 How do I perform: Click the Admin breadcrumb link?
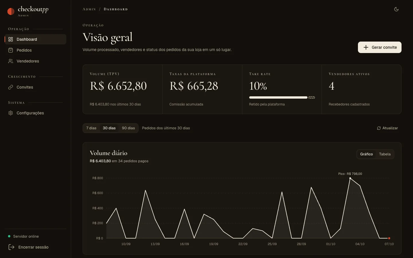(x=89, y=9)
